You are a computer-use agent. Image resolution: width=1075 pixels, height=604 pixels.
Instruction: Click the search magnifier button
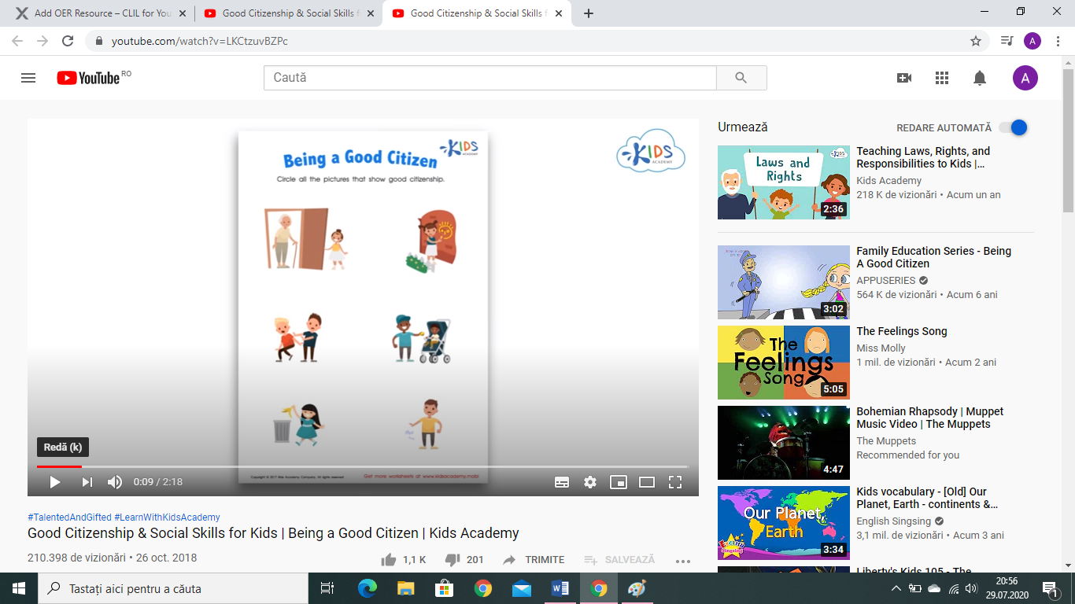[x=741, y=78]
